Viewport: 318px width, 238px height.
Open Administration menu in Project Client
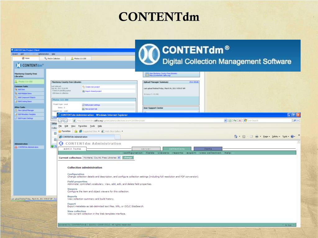click(x=43, y=54)
